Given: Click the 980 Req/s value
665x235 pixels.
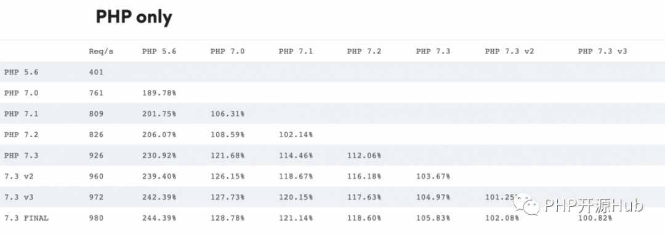Looking at the screenshot, I should coord(96,218).
